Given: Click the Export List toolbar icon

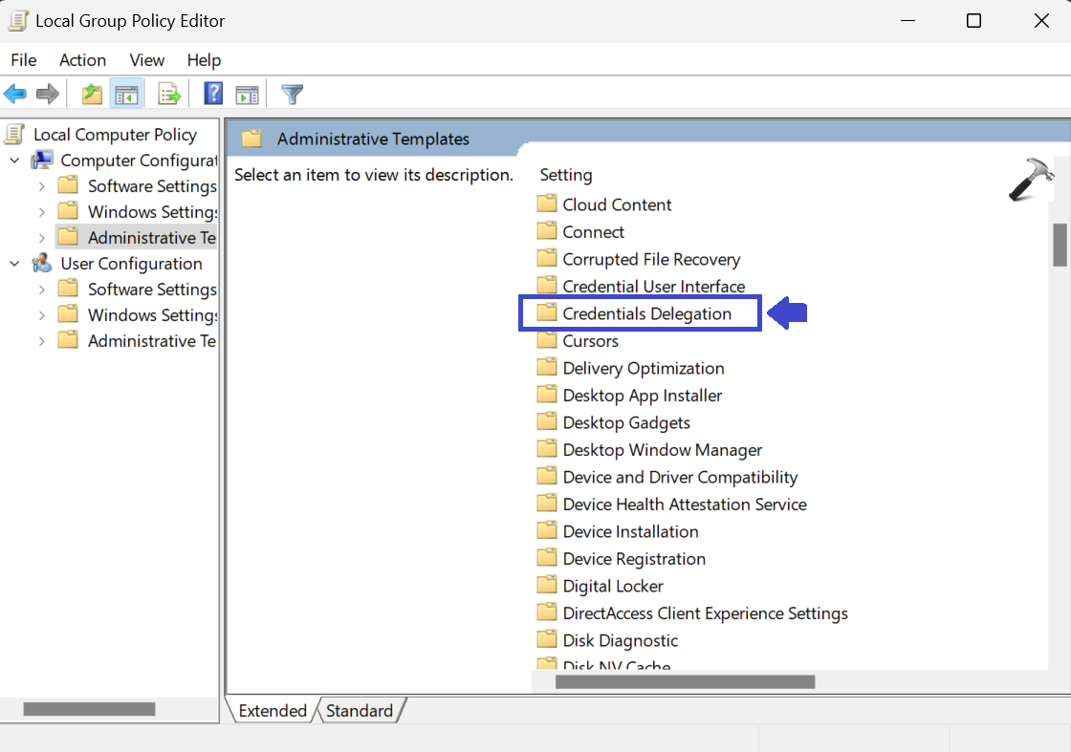Looking at the screenshot, I should click(169, 94).
